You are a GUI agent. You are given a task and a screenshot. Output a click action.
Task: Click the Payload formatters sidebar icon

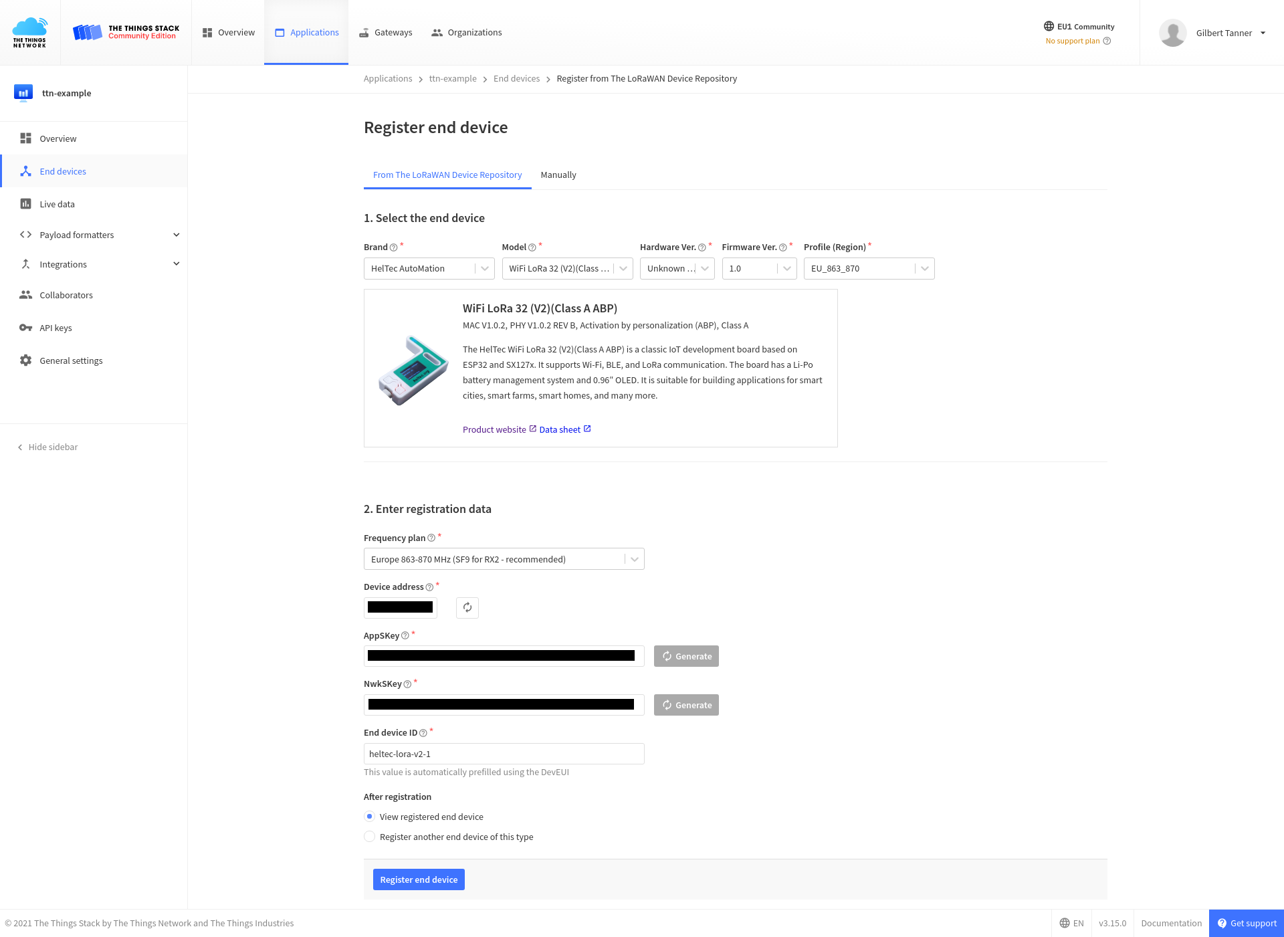[25, 234]
